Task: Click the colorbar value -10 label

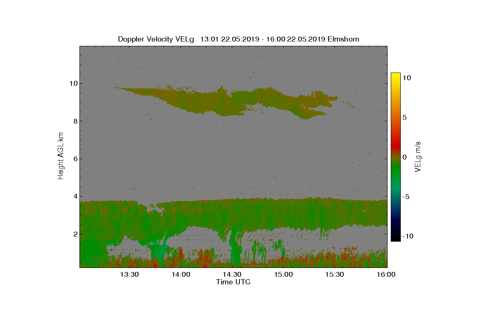Action: point(407,236)
